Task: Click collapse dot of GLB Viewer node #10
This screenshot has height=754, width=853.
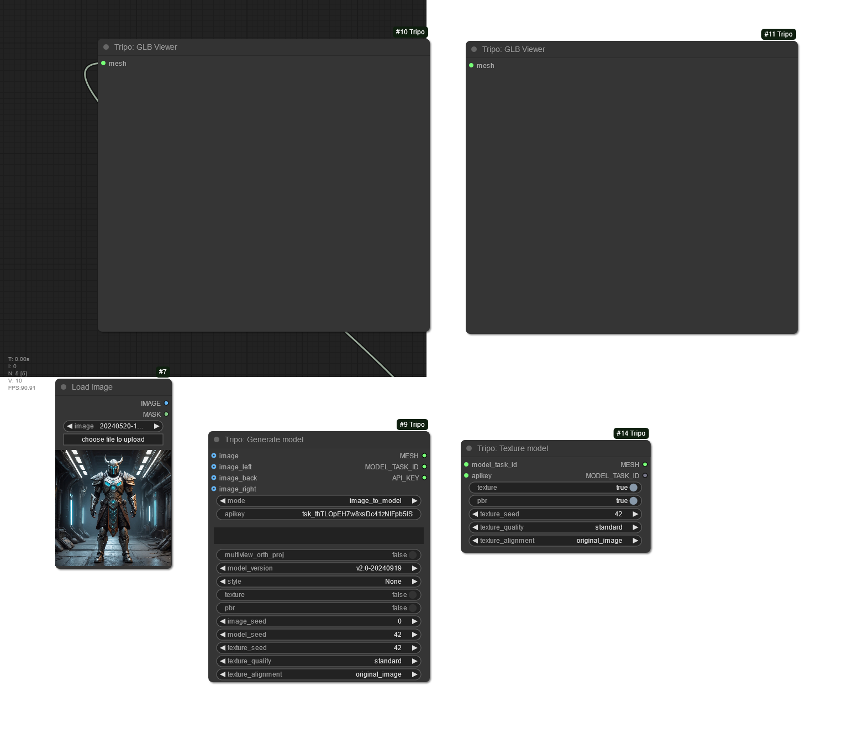Action: (x=106, y=47)
